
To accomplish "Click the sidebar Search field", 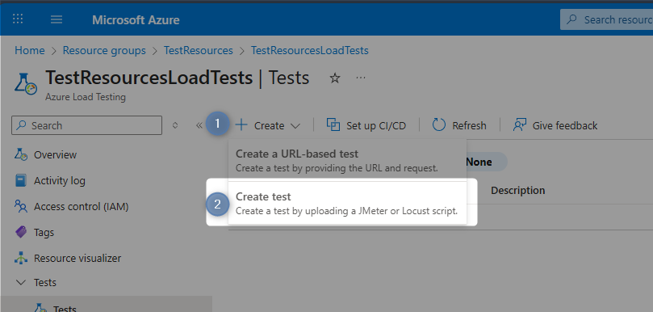I will [x=86, y=125].
